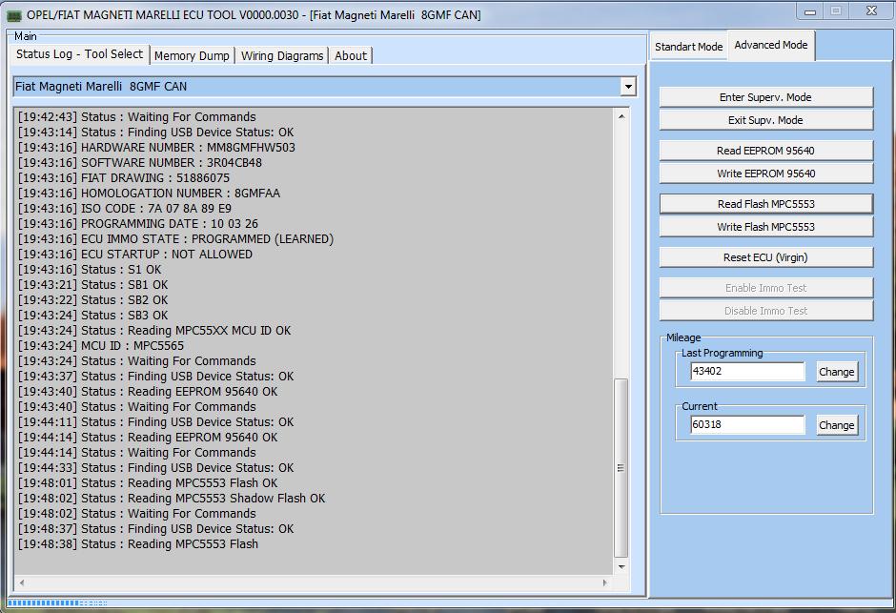
Task: Select the SOFTWARE NUMBER : 3R04CB48 log line
Action: (140, 163)
